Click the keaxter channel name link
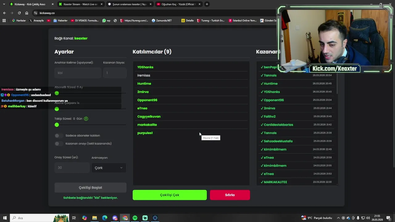The image size is (395, 222). (81, 39)
